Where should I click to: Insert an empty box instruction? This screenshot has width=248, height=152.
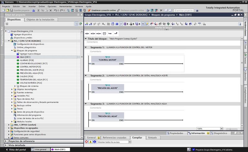[104, 33]
